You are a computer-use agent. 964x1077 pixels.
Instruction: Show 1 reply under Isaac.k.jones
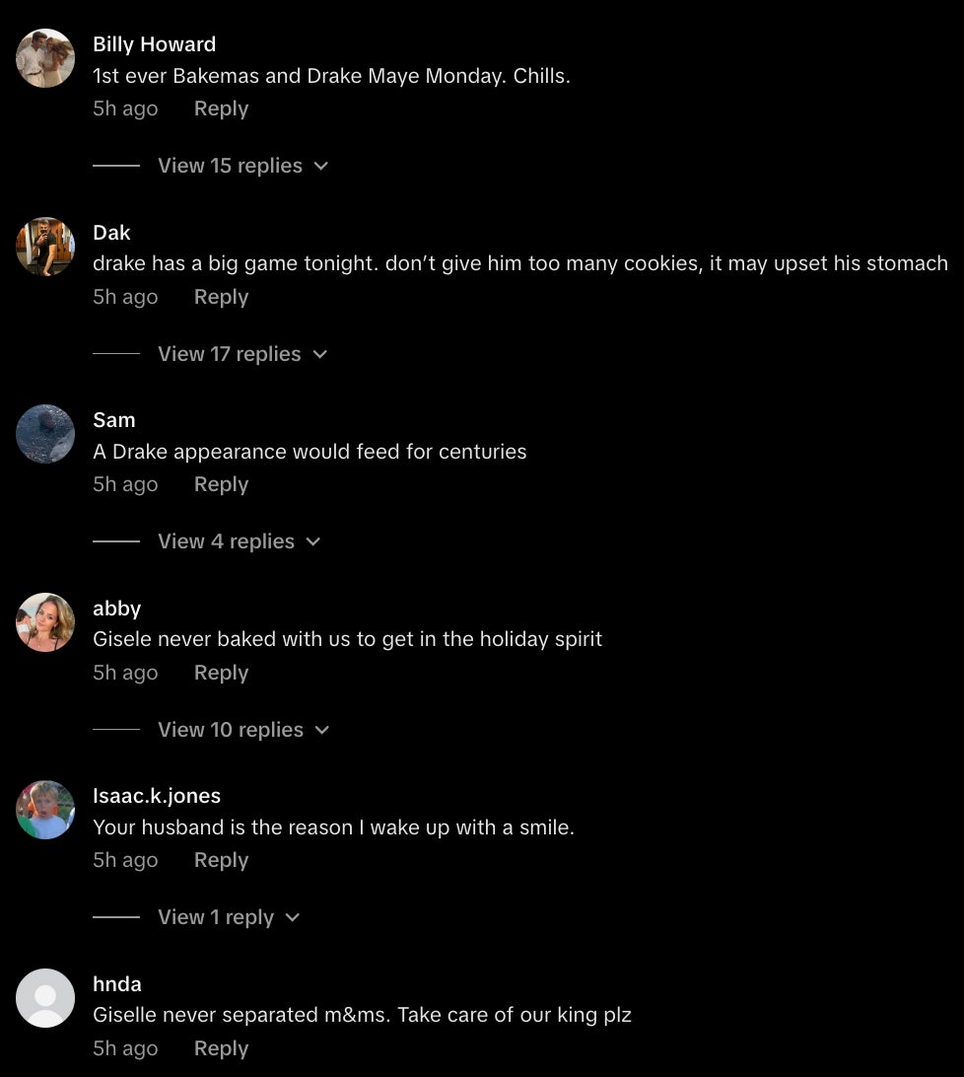pos(228,917)
